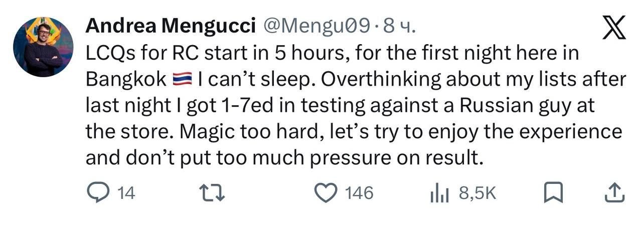642x229 pixels.
Task: Click the word 'Bangkok' in the tweet
Action: tap(126, 79)
